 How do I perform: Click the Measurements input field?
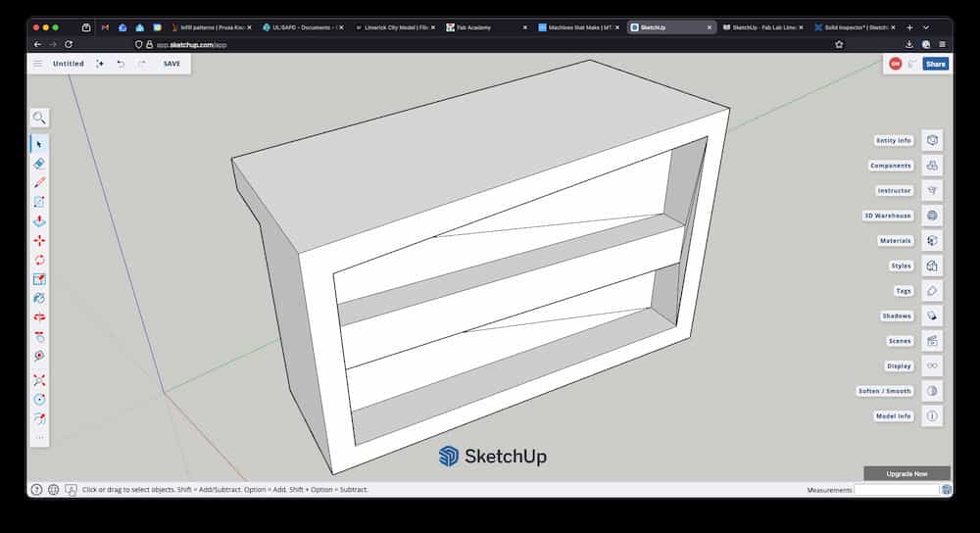pyautogui.click(x=896, y=490)
